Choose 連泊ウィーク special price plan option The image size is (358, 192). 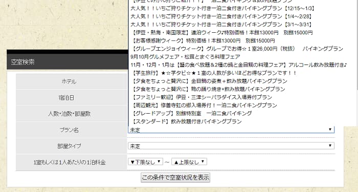[x=242, y=32]
